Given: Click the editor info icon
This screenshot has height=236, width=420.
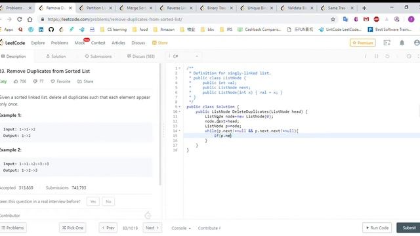Looking at the screenshot, I should tap(366, 56).
